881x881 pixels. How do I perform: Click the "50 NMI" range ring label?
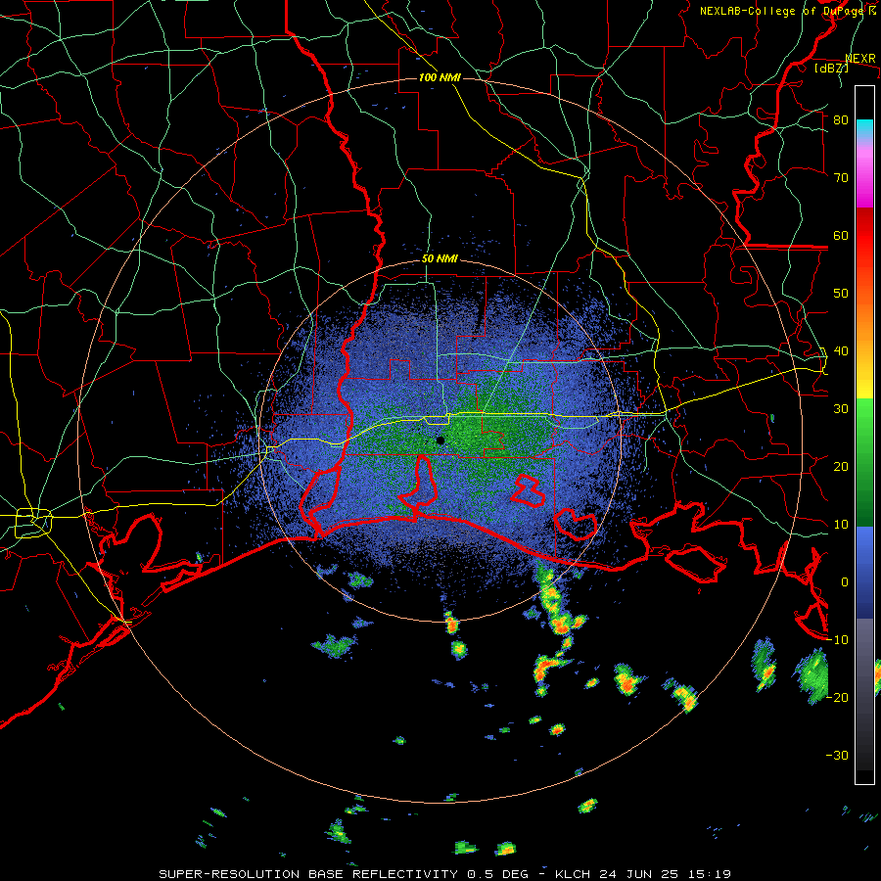tap(440, 259)
